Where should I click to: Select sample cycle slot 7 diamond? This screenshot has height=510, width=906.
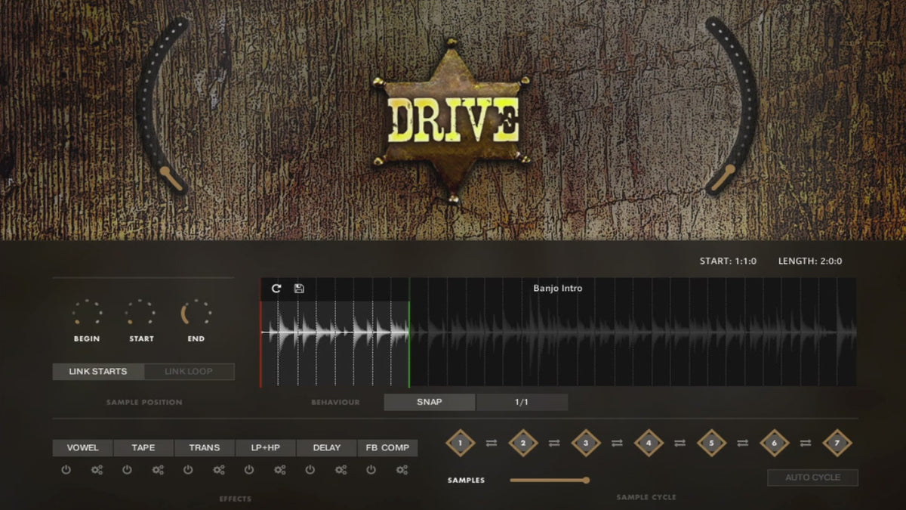(x=837, y=443)
